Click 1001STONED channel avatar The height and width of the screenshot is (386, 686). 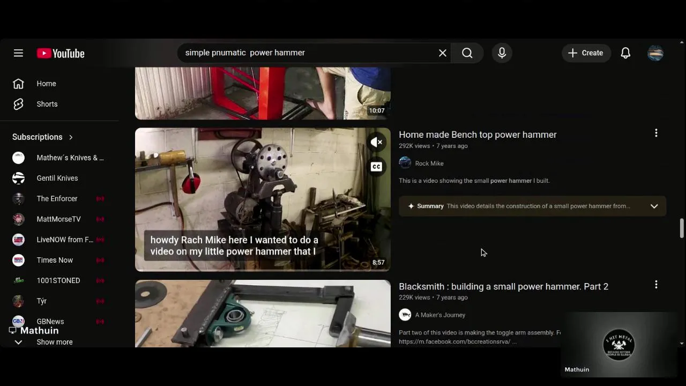18,280
